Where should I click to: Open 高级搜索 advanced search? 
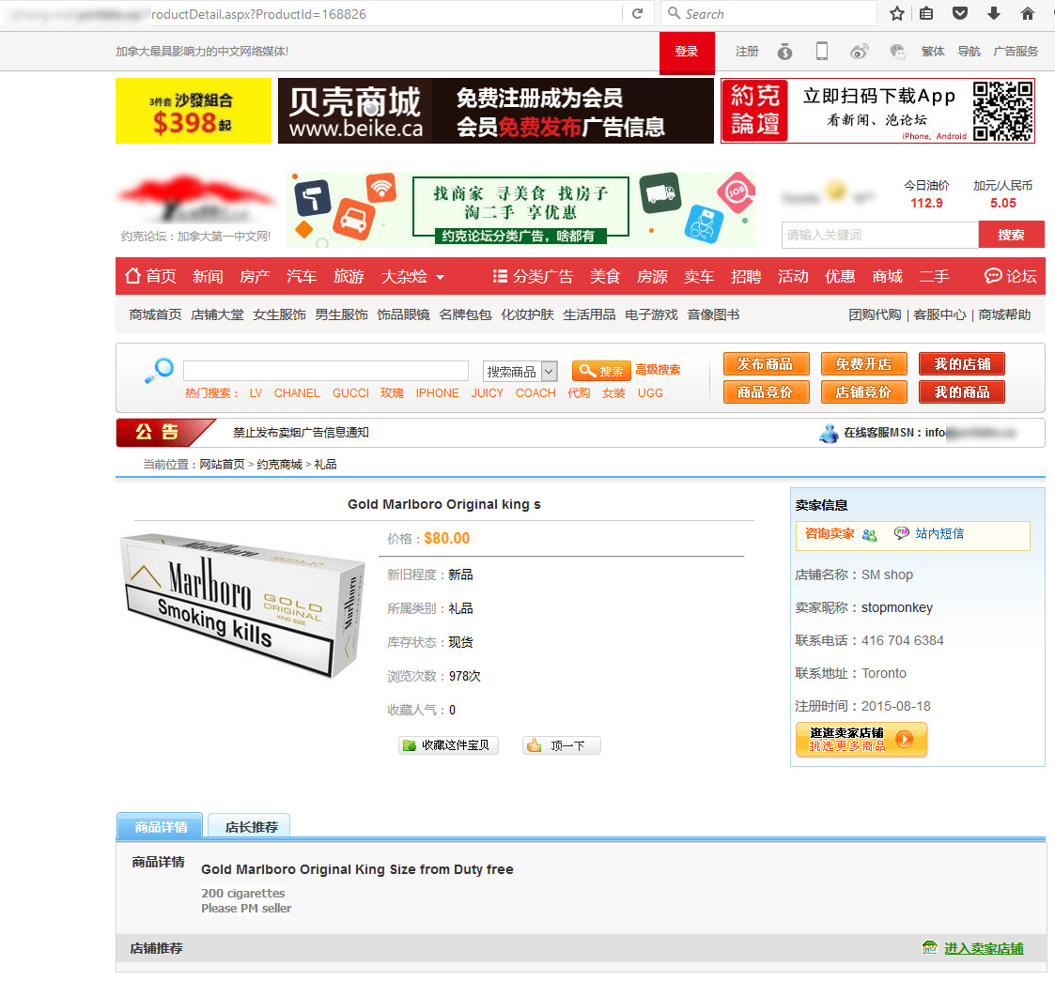coord(658,370)
